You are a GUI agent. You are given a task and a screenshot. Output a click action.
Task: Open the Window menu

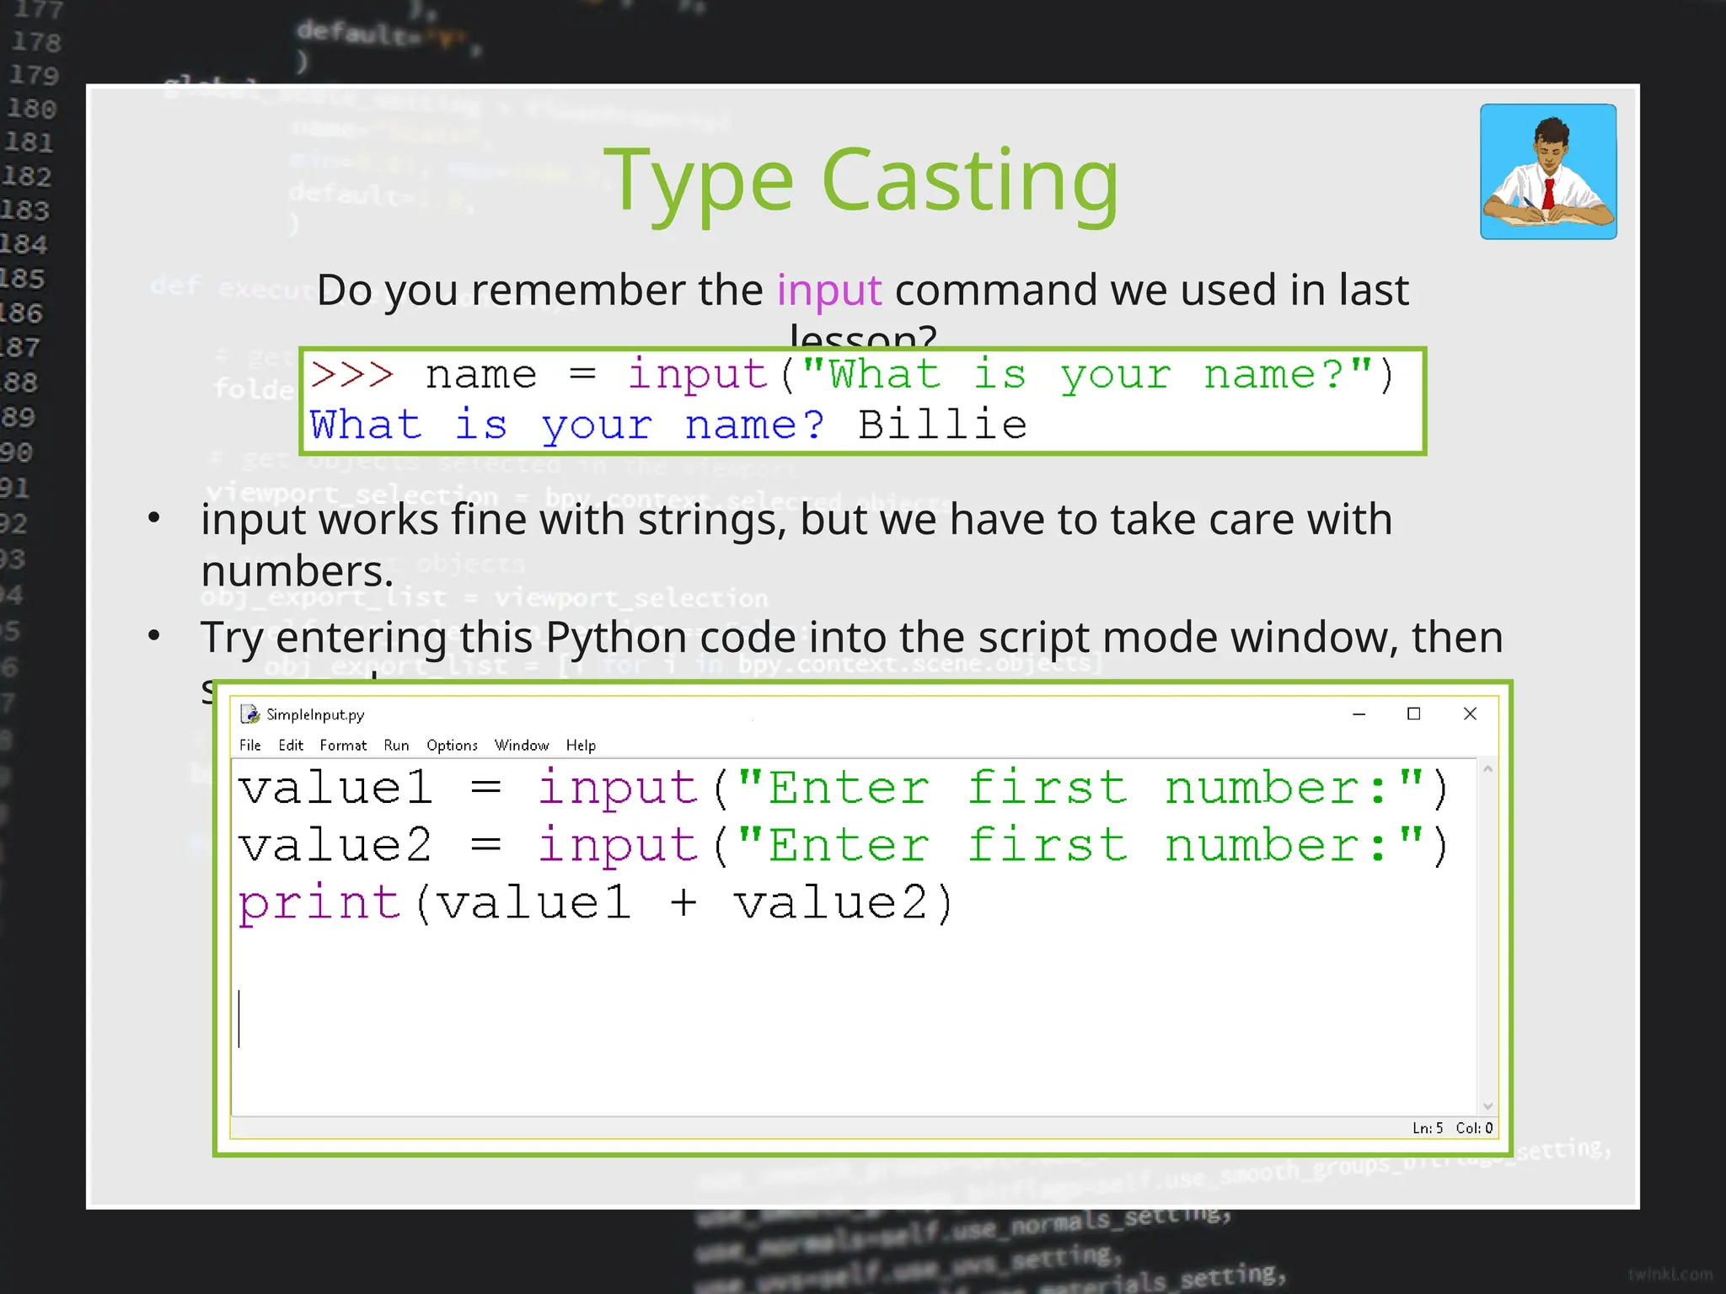point(522,745)
